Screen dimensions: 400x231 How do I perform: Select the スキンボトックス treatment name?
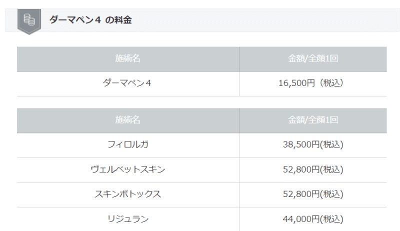tap(128, 194)
